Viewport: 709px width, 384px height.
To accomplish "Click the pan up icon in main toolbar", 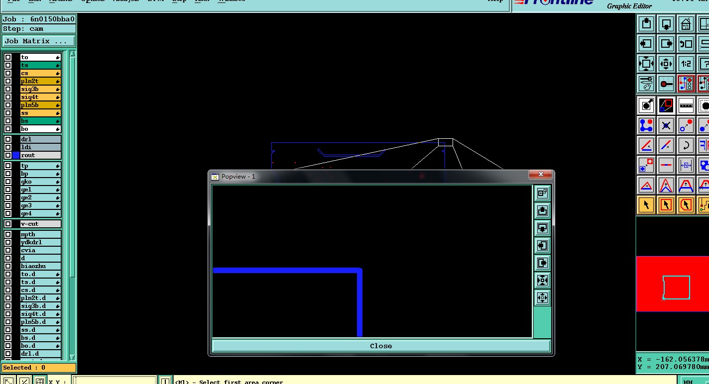I will (646, 23).
